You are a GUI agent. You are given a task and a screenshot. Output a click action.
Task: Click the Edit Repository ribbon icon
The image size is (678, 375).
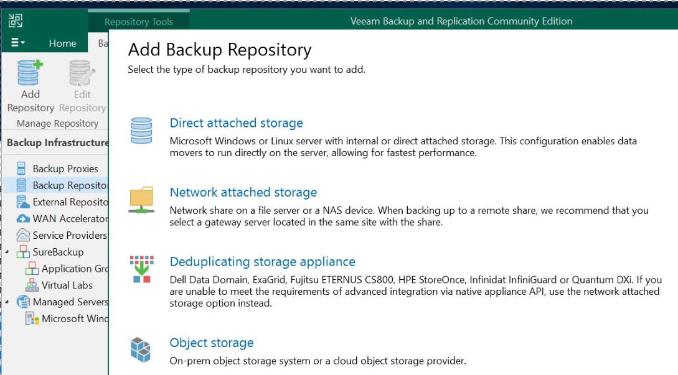82,73
